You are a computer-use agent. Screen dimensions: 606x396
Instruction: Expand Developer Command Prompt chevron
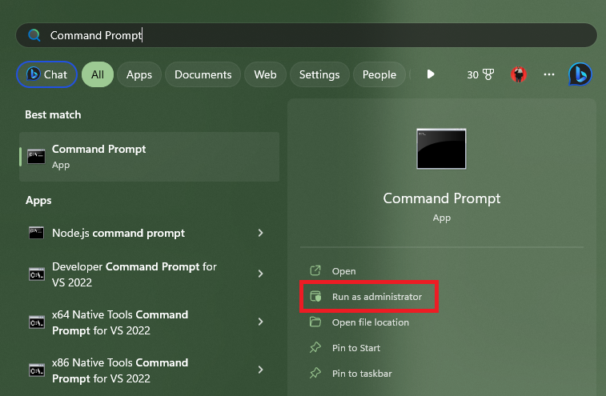[x=261, y=274]
